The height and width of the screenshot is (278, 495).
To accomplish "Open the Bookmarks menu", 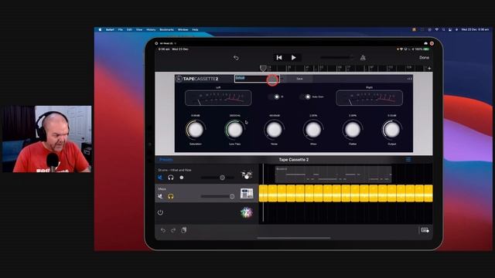I will 167,29.
